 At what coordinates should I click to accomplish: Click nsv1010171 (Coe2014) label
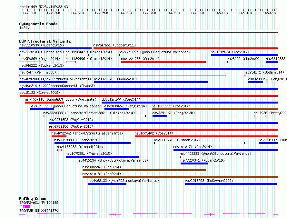(193, 147)
